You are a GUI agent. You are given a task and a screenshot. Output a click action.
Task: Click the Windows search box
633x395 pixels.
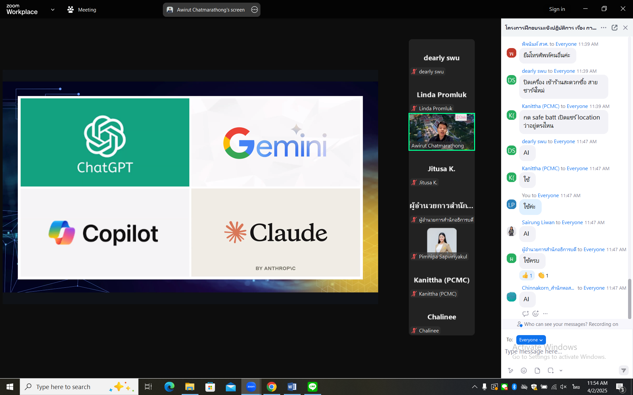coord(79,387)
